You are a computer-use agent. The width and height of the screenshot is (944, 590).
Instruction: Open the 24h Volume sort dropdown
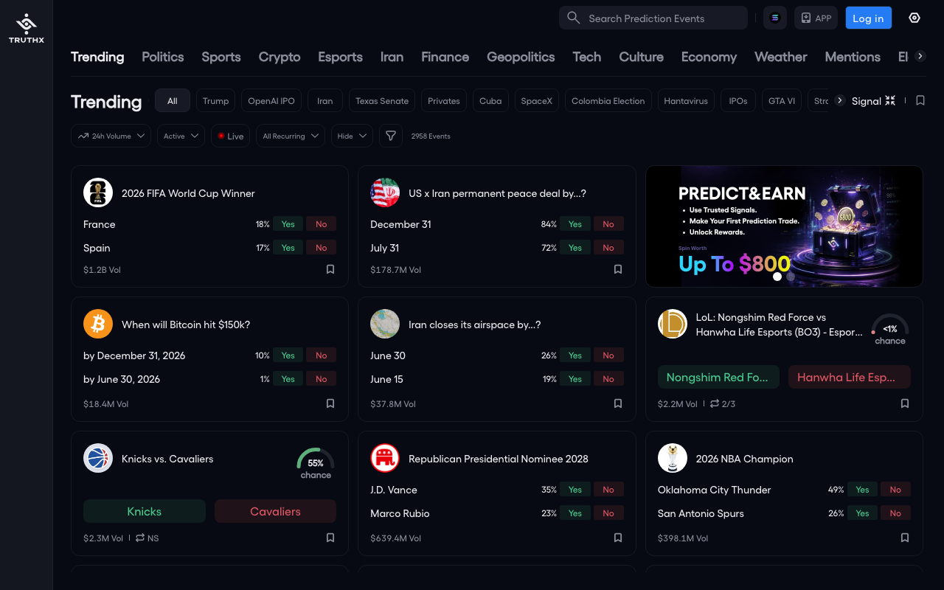pos(111,136)
